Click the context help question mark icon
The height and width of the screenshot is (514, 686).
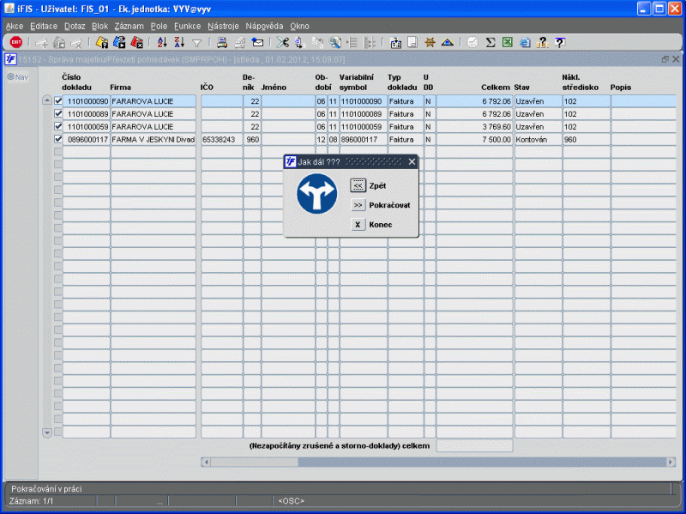pos(560,42)
